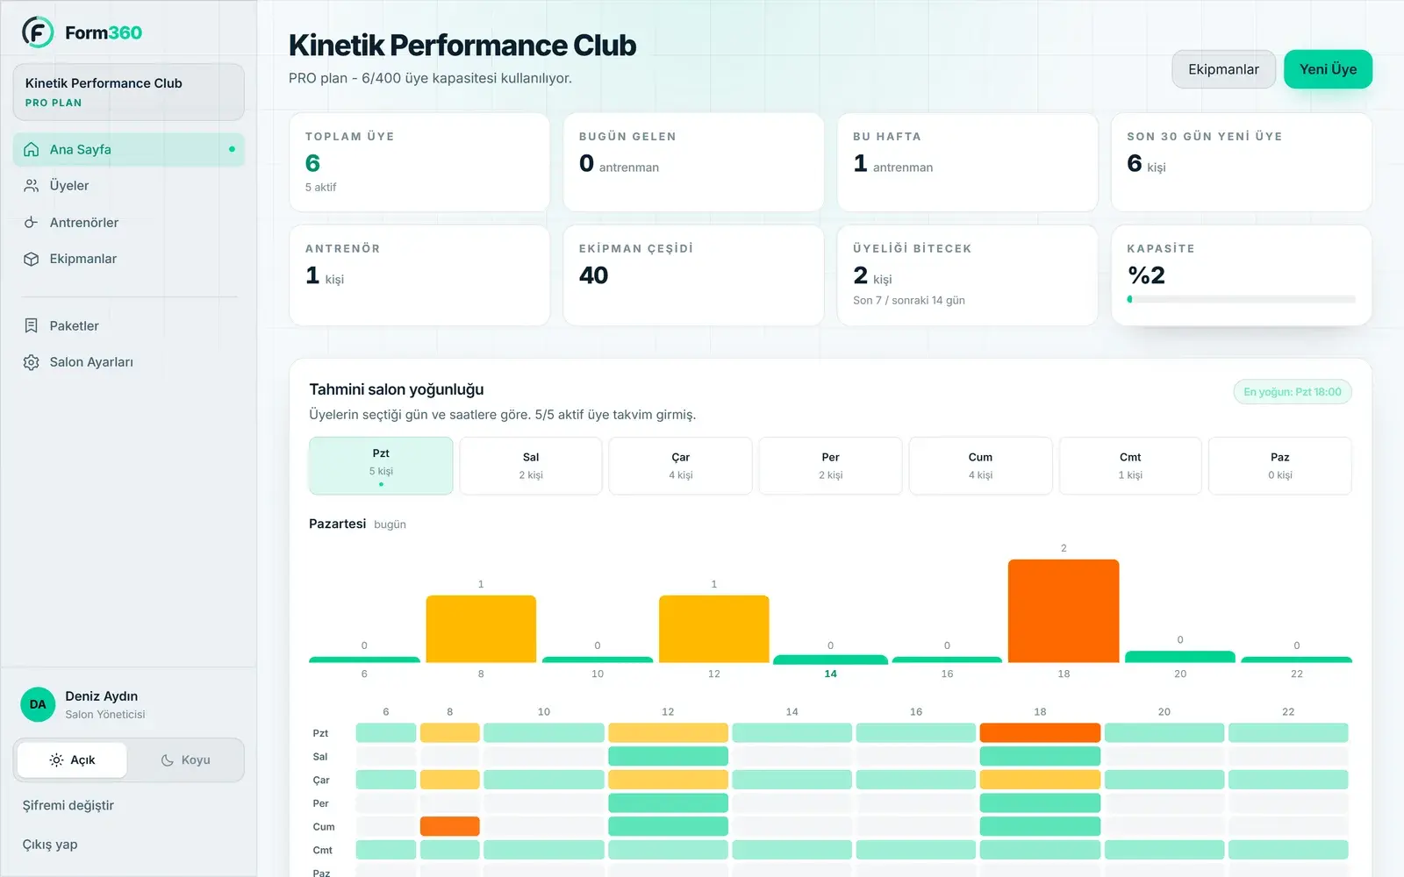Switch to Koyu dark theme

(x=185, y=760)
